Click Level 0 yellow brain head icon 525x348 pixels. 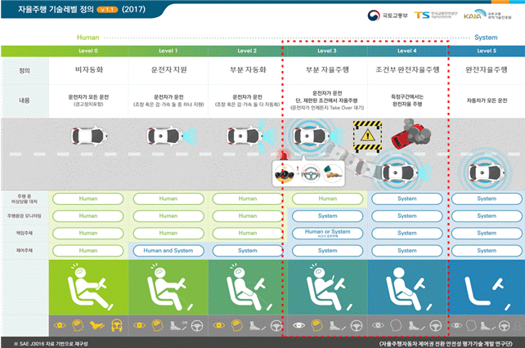[x=78, y=325]
